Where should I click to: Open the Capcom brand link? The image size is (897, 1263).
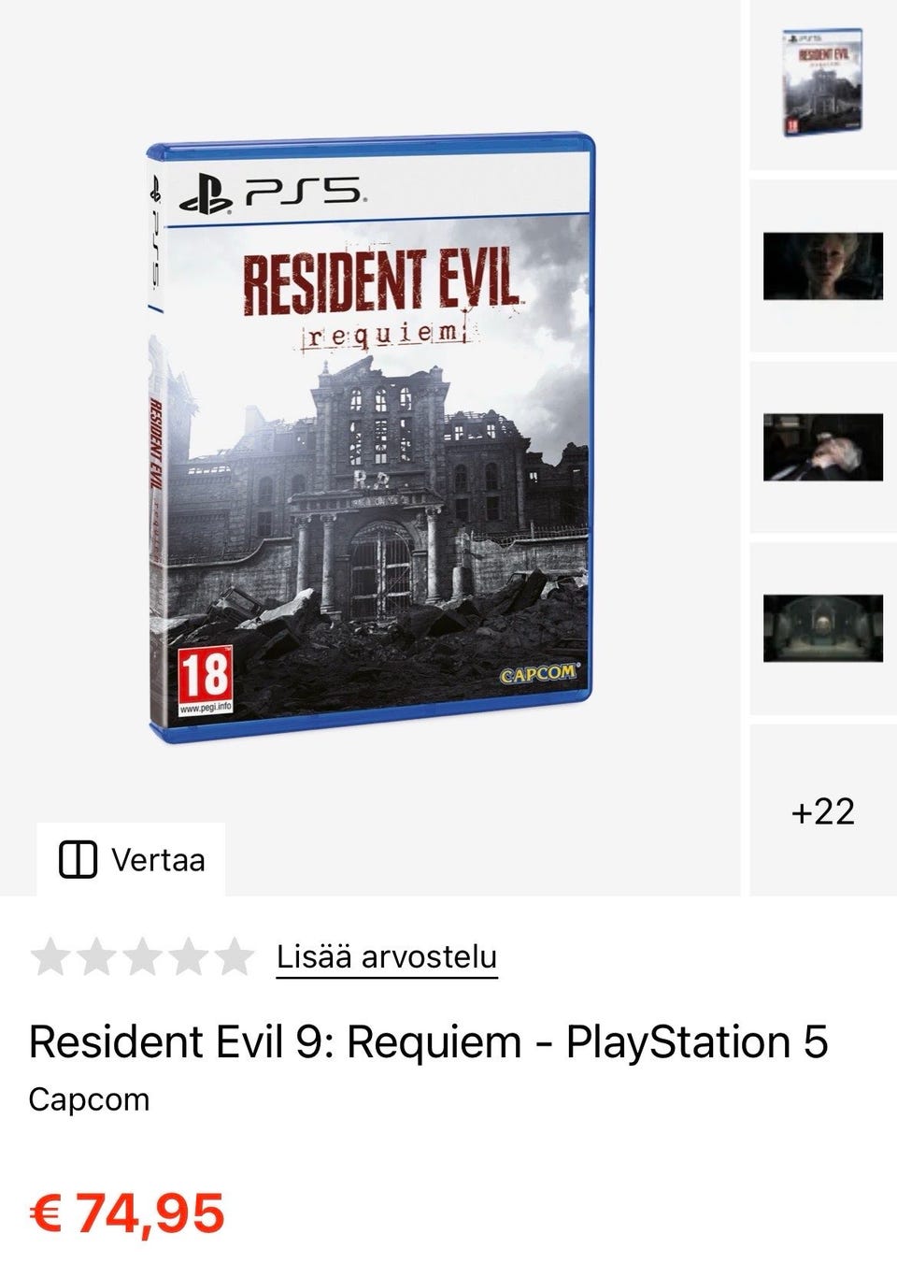(89, 1099)
